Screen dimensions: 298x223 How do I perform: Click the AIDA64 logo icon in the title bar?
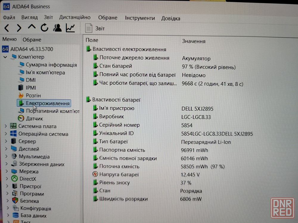(7, 7)
